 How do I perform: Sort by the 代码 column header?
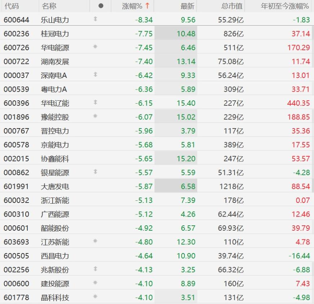[12, 6]
